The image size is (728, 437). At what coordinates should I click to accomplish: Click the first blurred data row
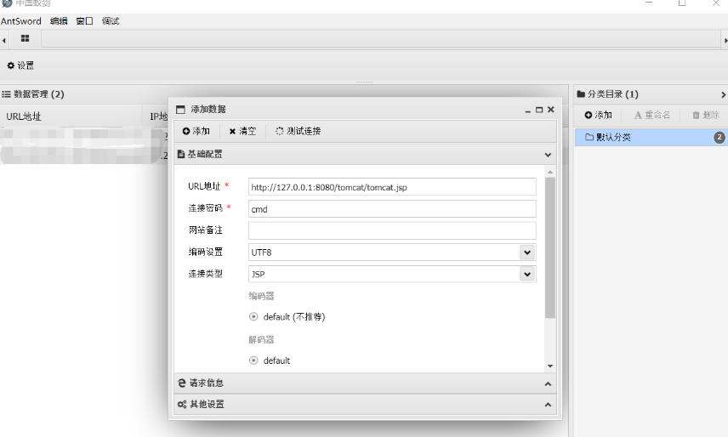[x=83, y=135]
